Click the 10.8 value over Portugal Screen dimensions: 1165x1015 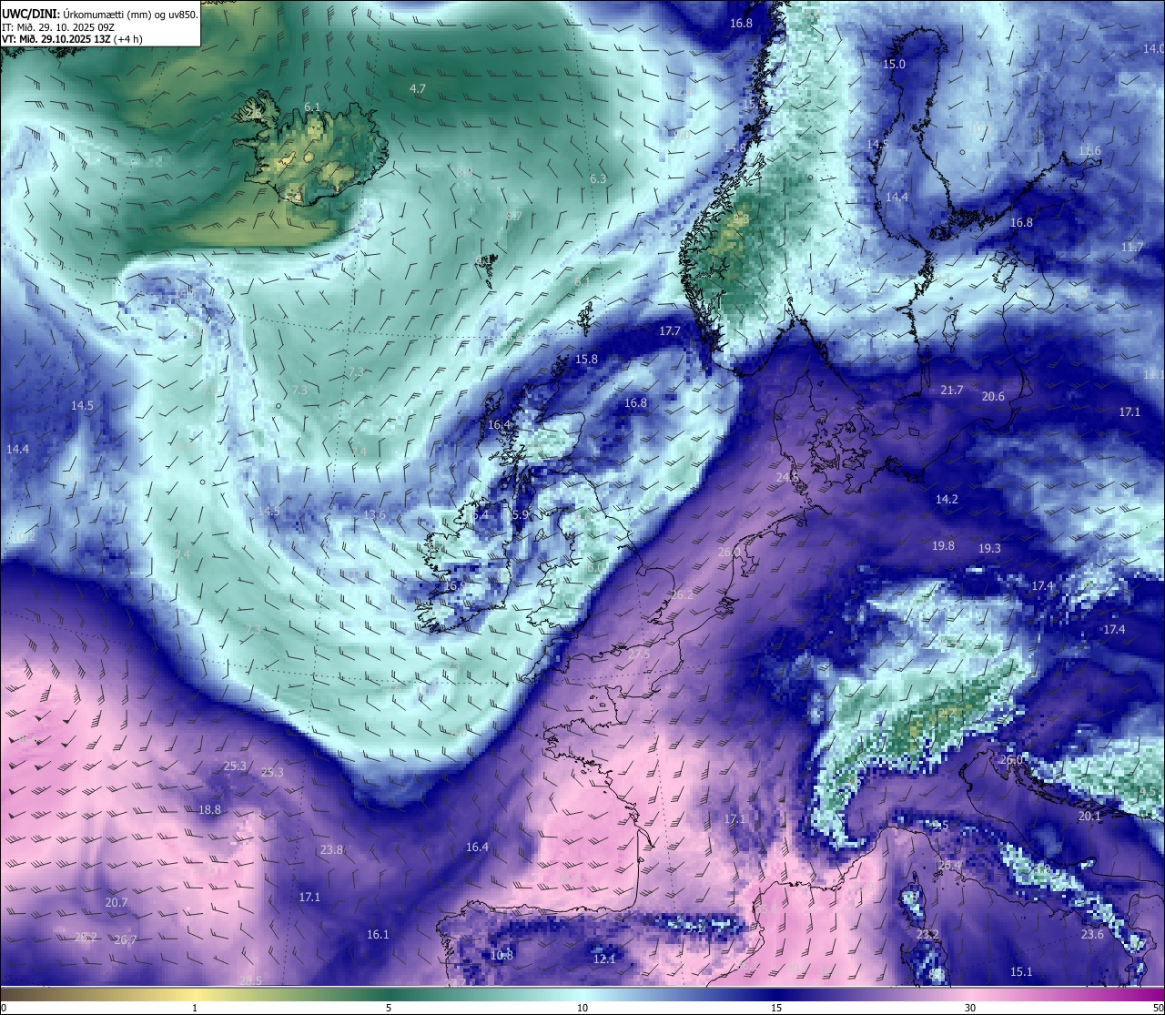[x=501, y=956]
